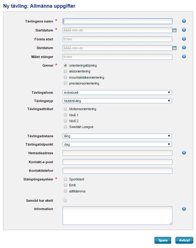Tick Samråd har skett checkbox

[65, 200]
